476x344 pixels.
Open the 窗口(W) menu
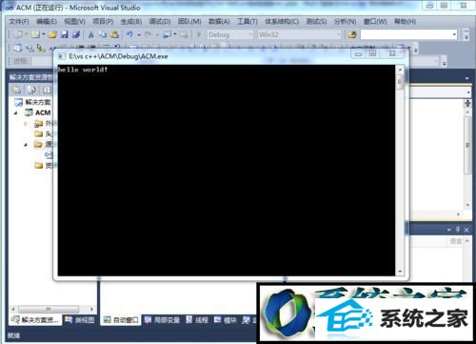click(375, 22)
